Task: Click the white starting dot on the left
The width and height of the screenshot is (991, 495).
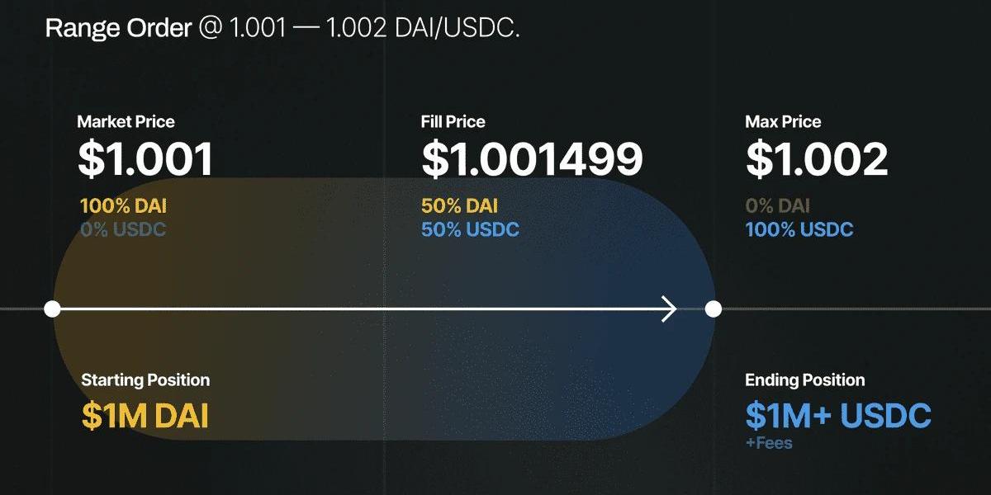Action: click(53, 309)
